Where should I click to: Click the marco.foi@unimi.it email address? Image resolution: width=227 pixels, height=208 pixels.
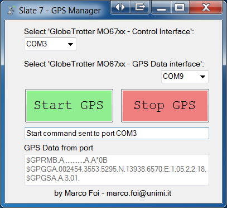coord(139,193)
